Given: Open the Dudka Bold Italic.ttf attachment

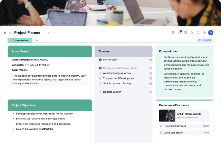Looking at the screenshot, I should tap(184, 133).
